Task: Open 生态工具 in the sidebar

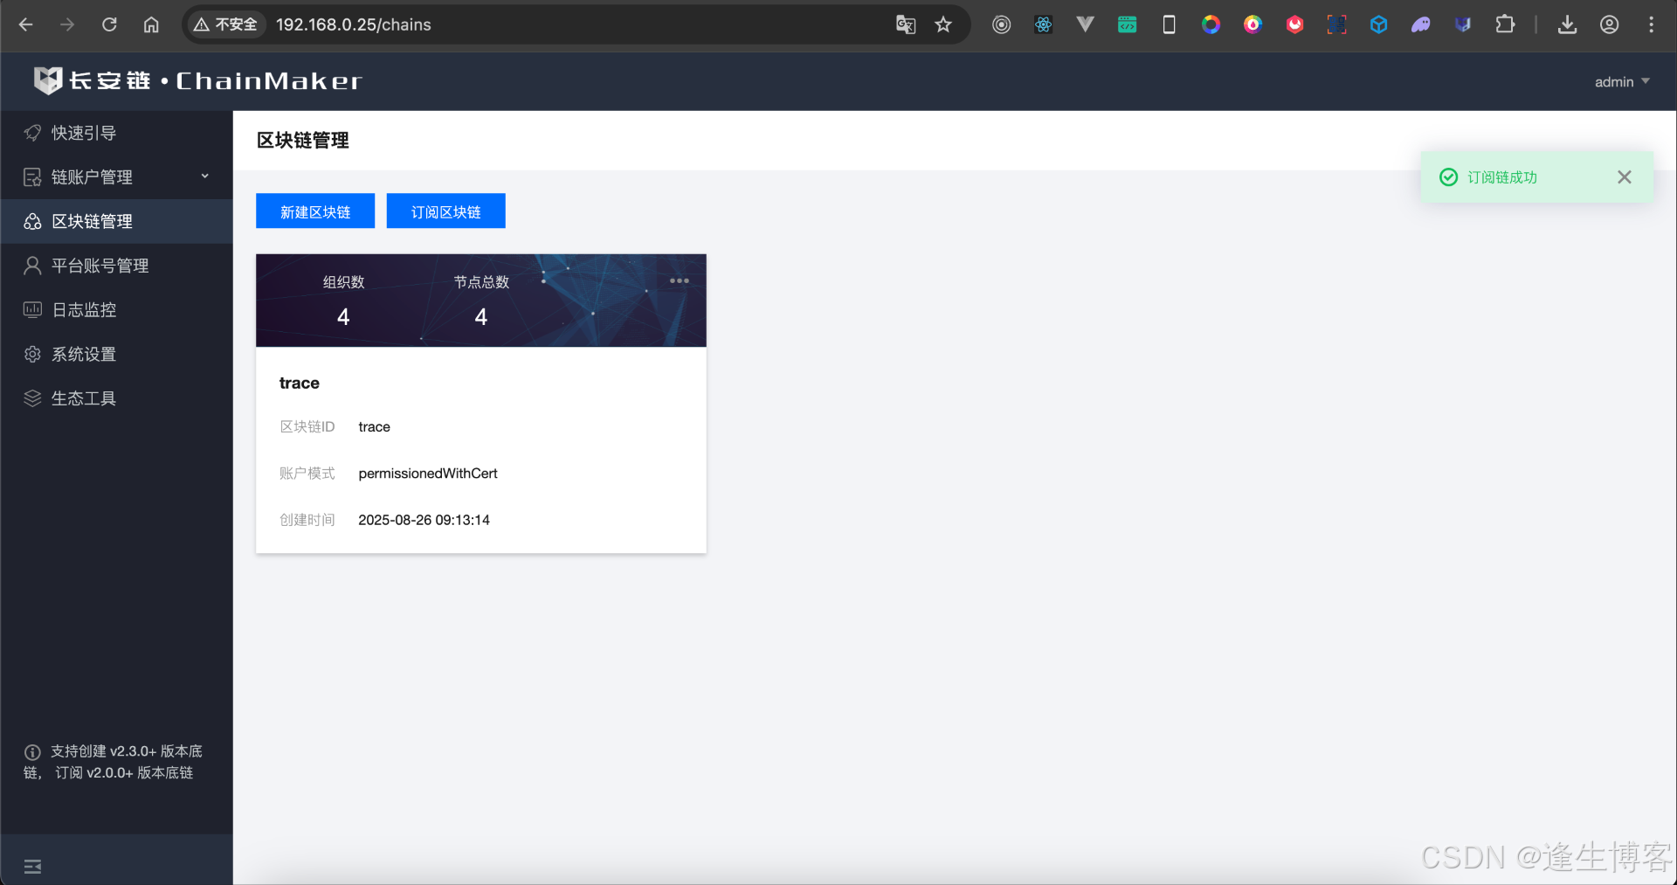Action: 117,398
